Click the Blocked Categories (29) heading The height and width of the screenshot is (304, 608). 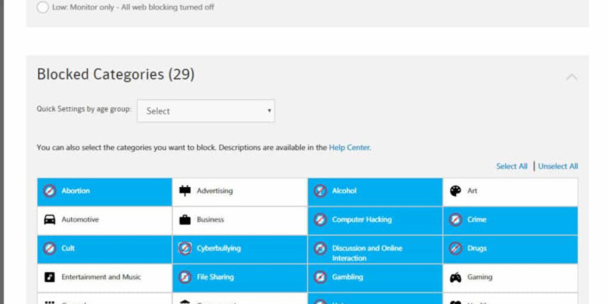point(116,74)
